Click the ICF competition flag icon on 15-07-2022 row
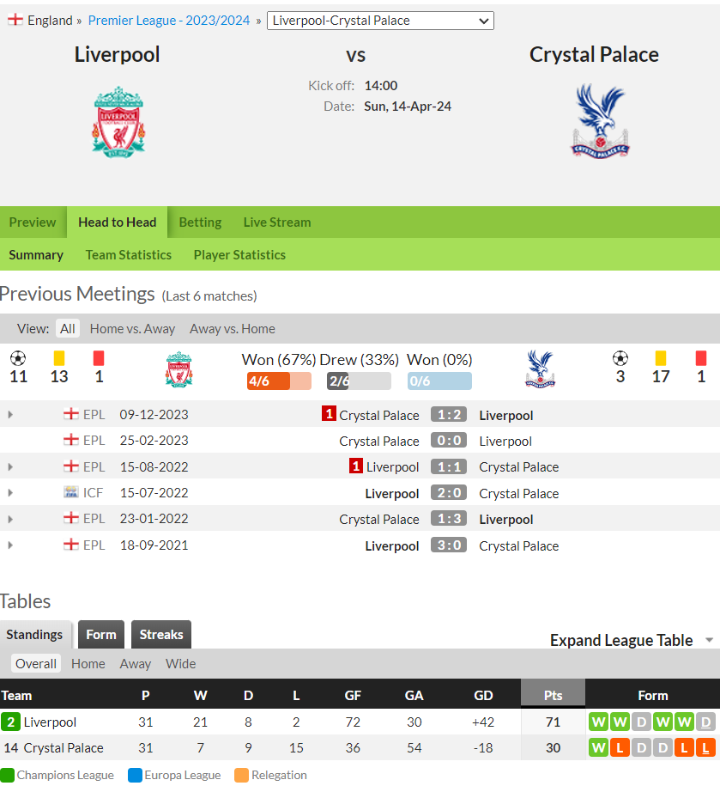This screenshot has width=720, height=792. (71, 492)
